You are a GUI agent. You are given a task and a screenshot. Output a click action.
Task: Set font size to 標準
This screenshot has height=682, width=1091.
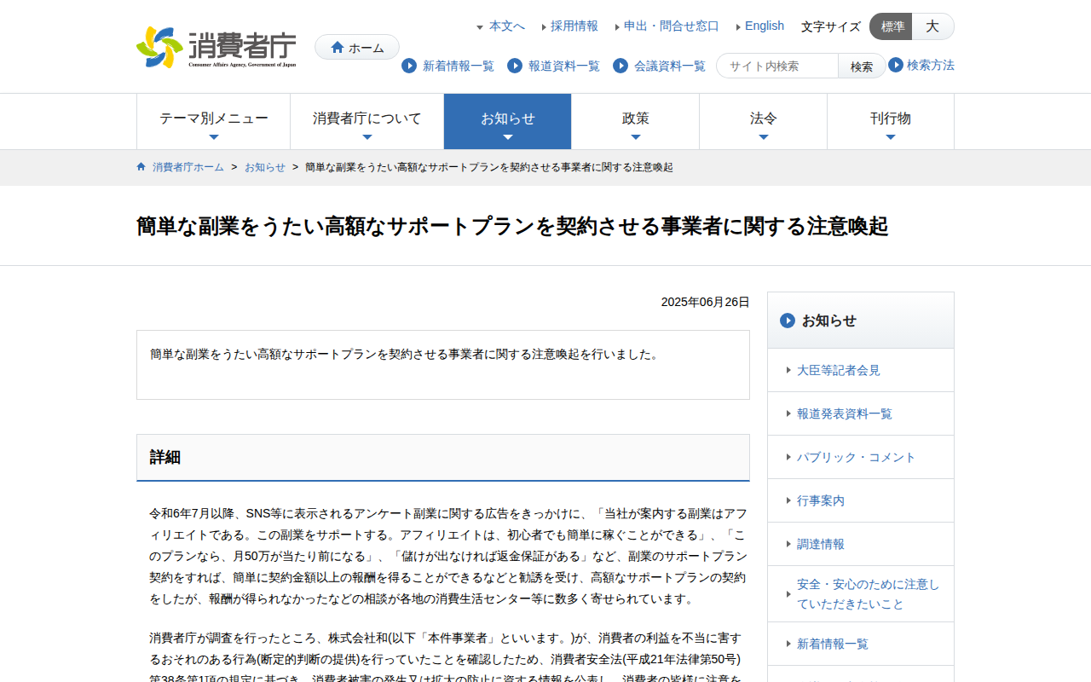click(891, 26)
